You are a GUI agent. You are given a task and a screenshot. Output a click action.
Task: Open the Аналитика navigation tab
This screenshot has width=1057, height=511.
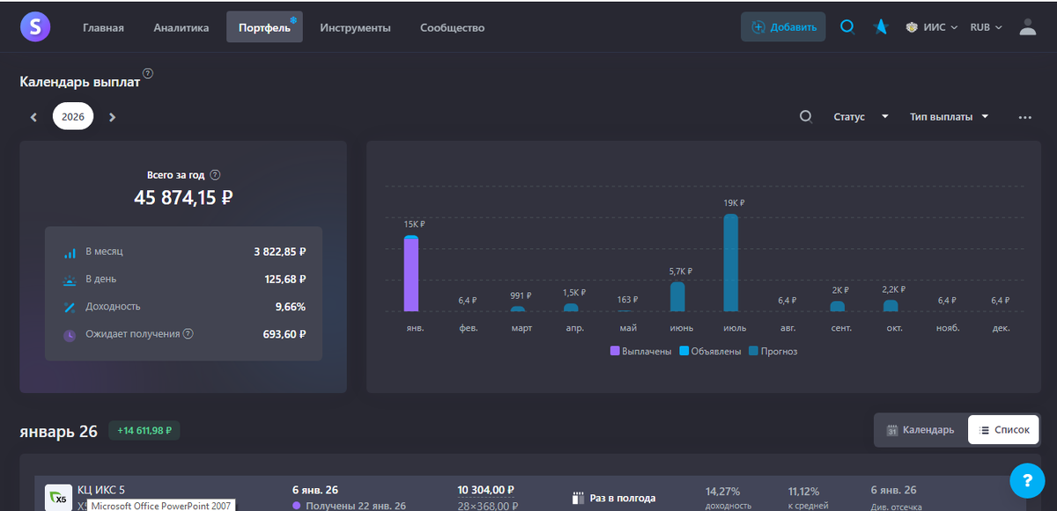(x=181, y=27)
